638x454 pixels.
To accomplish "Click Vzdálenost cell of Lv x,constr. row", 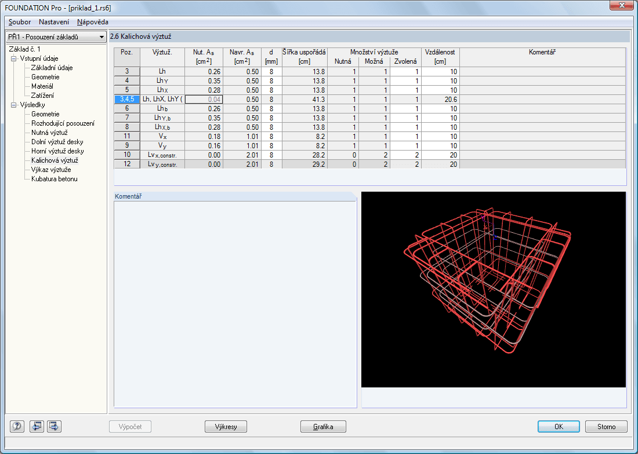I will [440, 155].
